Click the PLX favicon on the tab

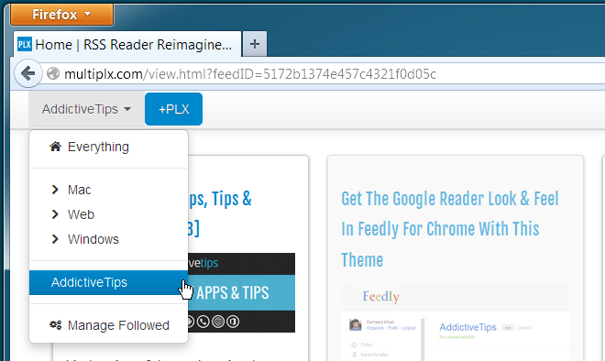coord(25,44)
